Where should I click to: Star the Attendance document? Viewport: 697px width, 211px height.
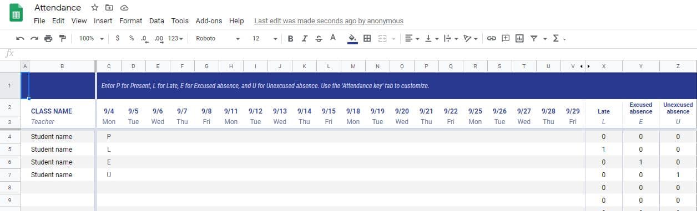(95, 8)
